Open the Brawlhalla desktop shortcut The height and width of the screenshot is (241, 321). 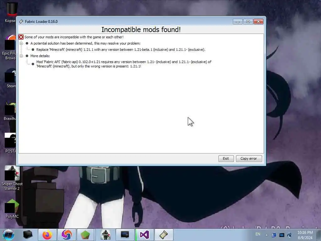point(10,112)
